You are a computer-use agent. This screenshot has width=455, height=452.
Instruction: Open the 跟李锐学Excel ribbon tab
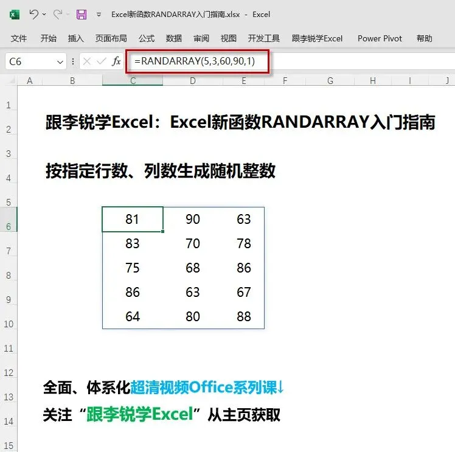[x=317, y=38]
